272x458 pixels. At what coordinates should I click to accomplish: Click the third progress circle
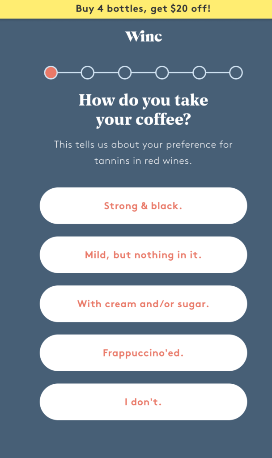coord(125,72)
